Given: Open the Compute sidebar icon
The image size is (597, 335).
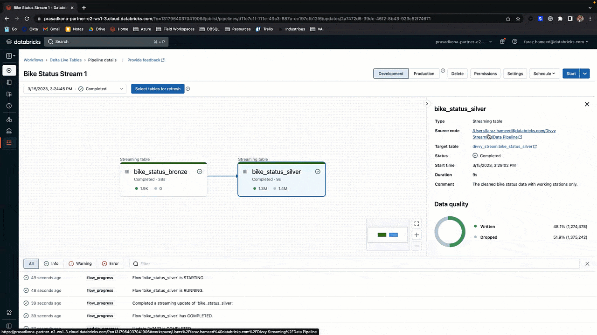Looking at the screenshot, I should pos(9,131).
